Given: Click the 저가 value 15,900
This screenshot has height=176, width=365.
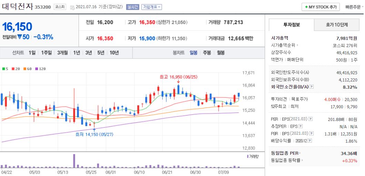Looking at the screenshot, I should tap(147, 38).
